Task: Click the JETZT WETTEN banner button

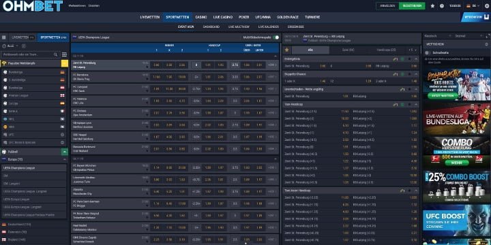Action: click(x=443, y=96)
